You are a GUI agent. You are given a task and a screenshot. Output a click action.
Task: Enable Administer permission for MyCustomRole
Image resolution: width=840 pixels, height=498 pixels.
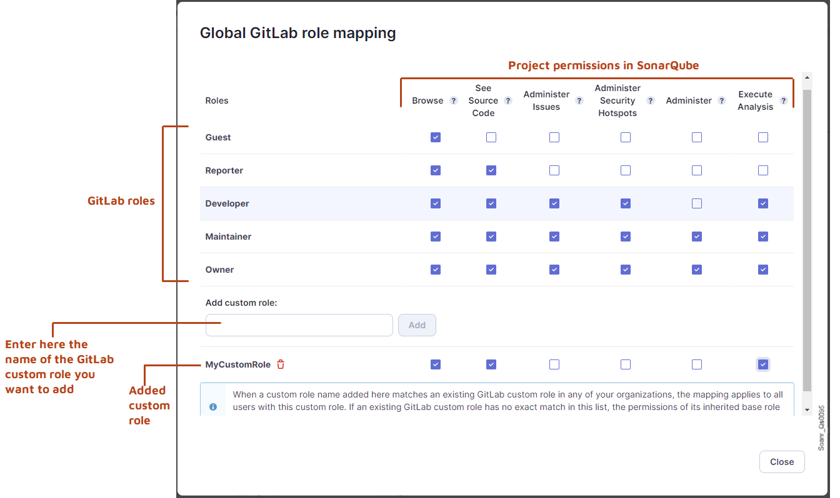(697, 364)
